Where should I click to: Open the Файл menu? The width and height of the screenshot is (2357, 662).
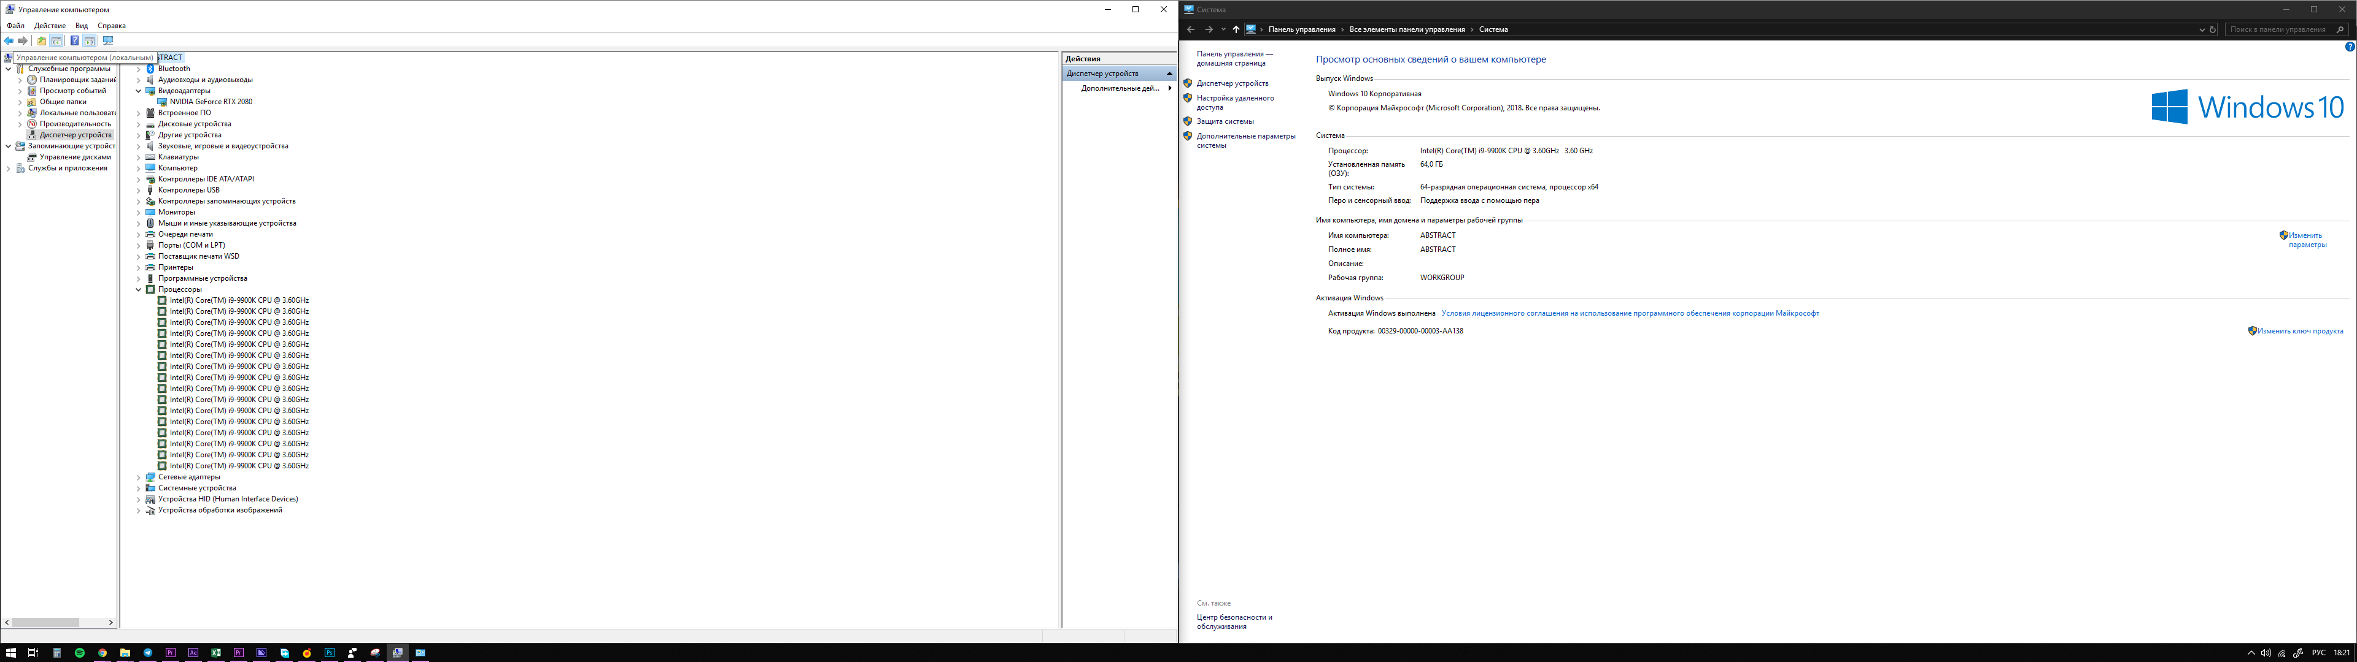pos(15,26)
